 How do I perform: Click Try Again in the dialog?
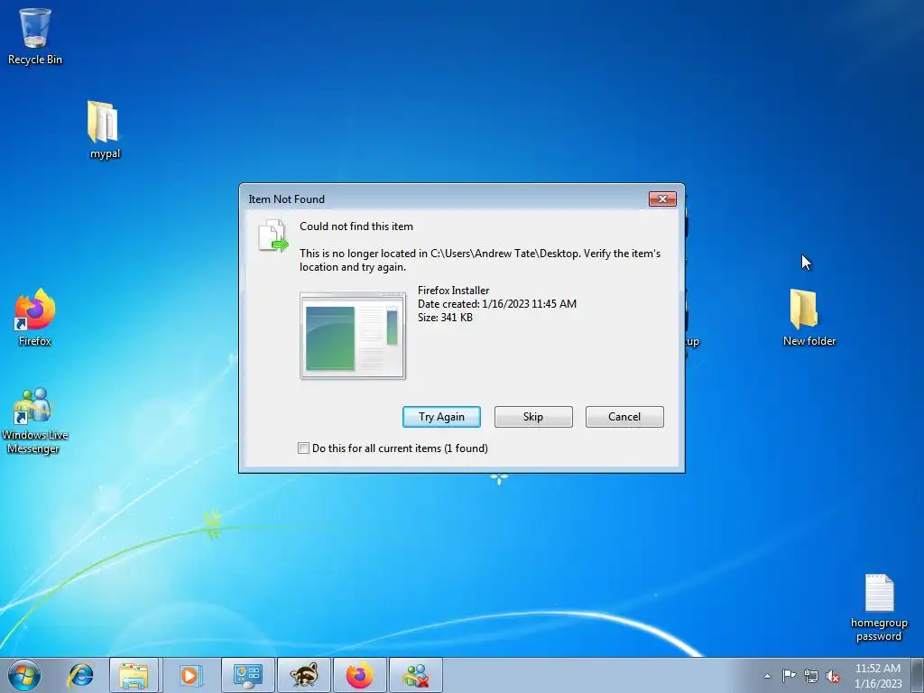(x=441, y=417)
